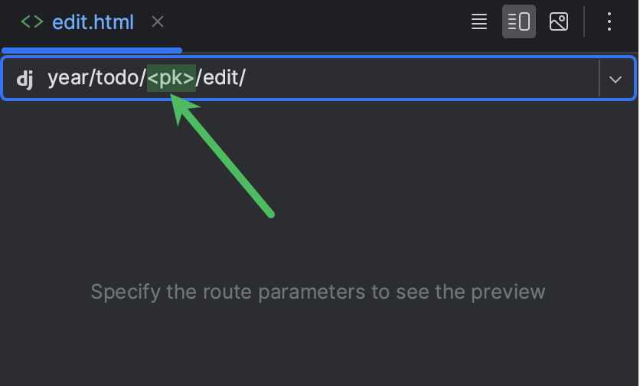Click the separator before the more options dots

[584, 21]
